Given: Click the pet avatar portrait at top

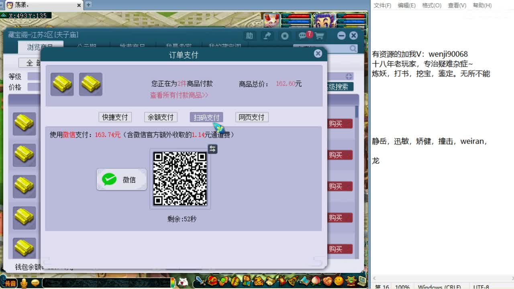Looking at the screenshot, I should (272, 20).
